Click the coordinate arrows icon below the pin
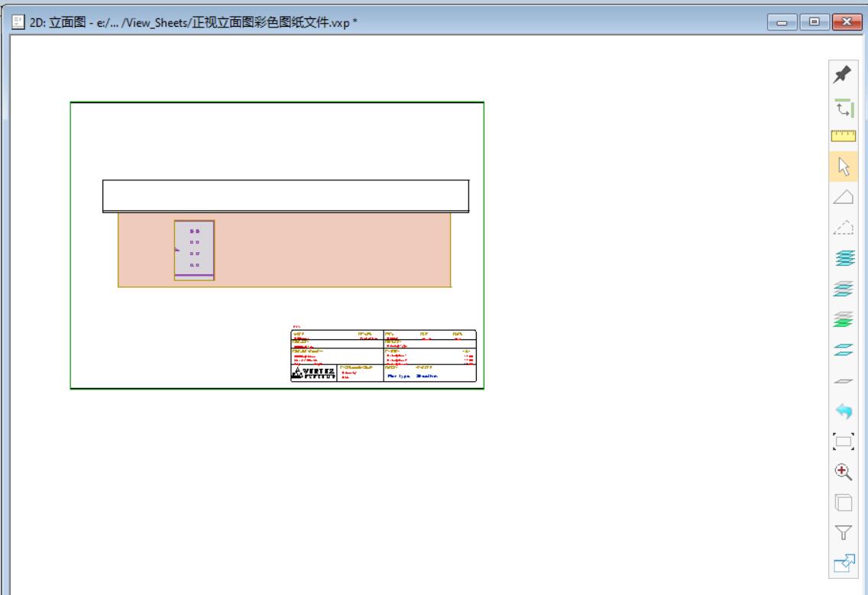Screen dimensions: 868x595 [x=843, y=108]
